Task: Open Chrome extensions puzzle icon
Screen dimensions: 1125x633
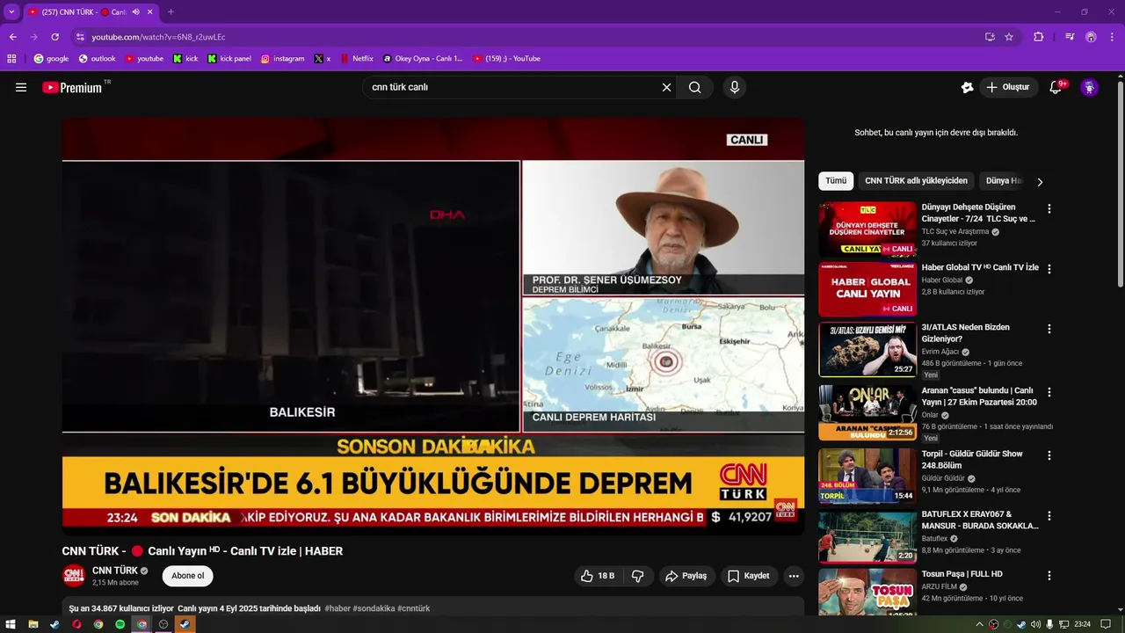Action: tap(1039, 37)
